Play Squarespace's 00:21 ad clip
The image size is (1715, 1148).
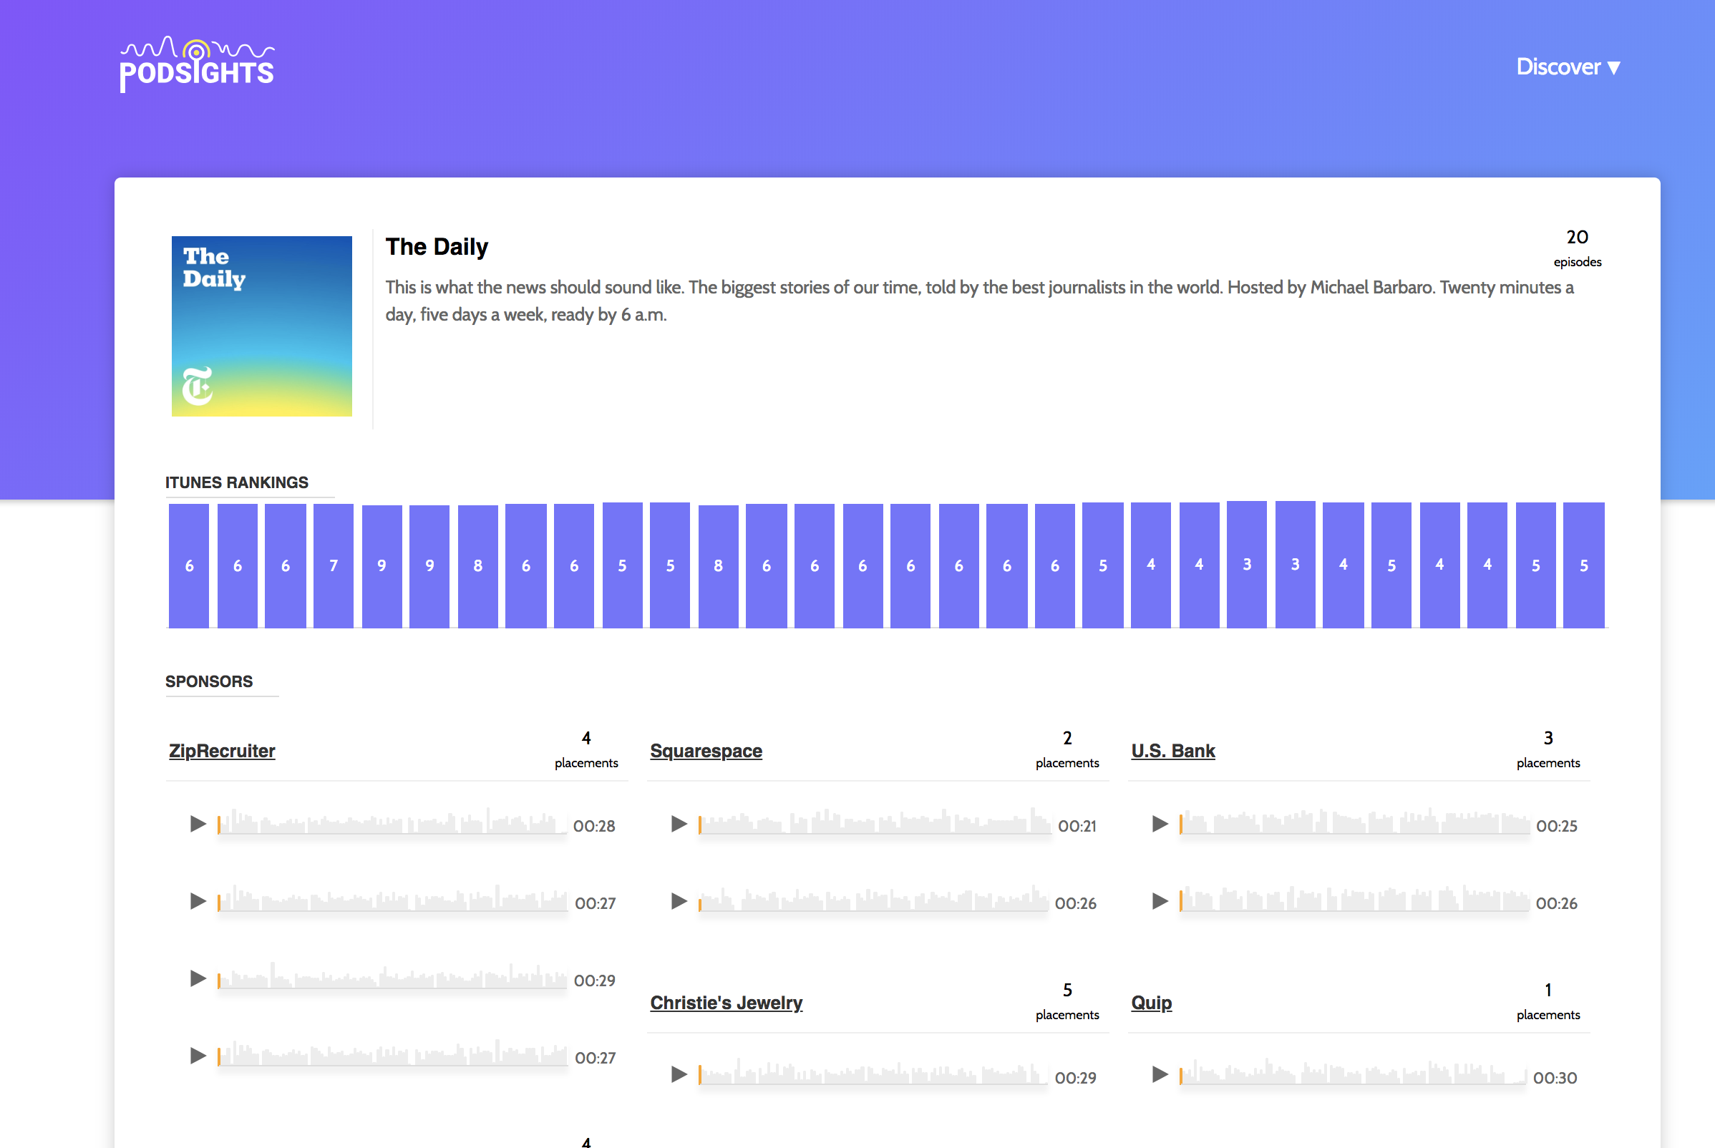pos(678,824)
